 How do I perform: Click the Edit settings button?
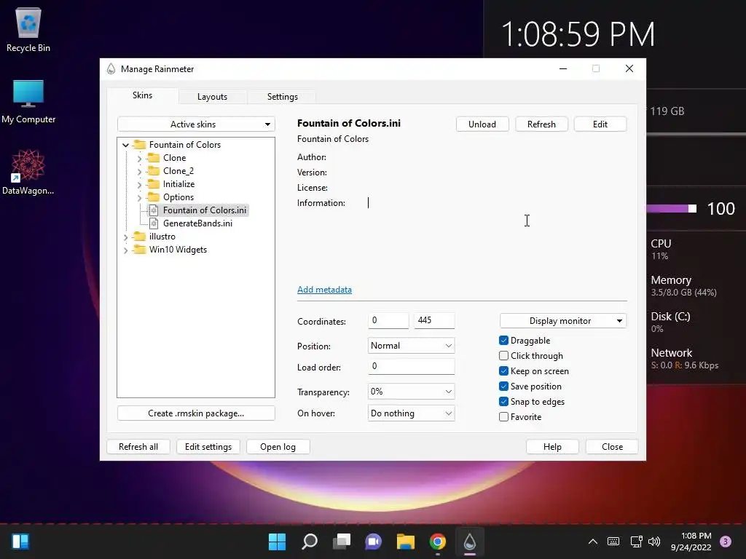point(208,447)
